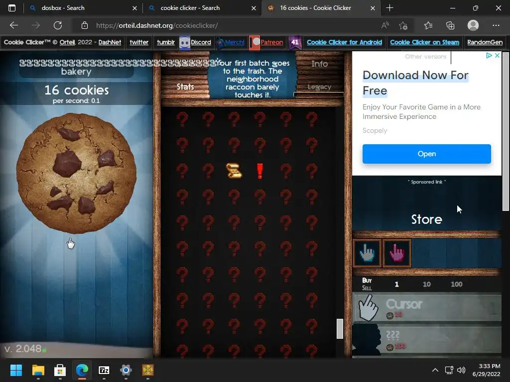
Task: Open the tab actions menu icon
Action: [12, 8]
